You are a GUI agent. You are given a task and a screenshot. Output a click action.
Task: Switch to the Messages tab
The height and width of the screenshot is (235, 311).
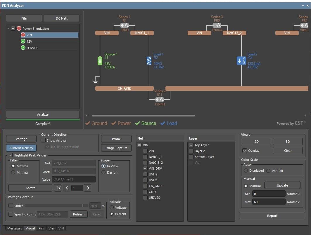pyautogui.click(x=15, y=228)
